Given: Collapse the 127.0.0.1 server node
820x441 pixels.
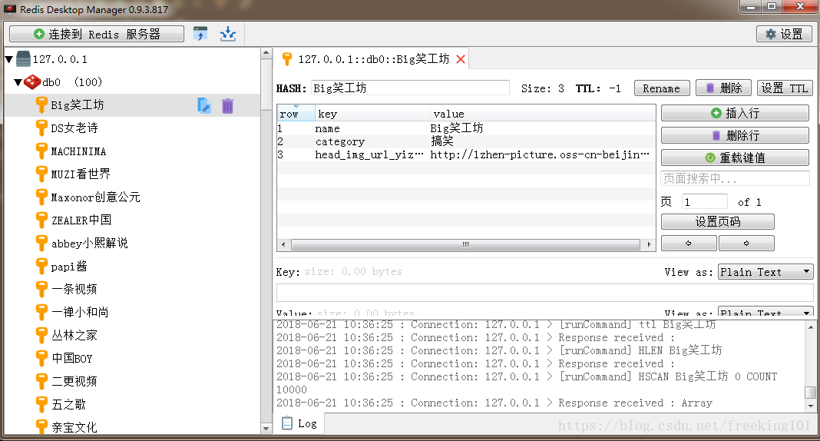Looking at the screenshot, I should point(9,59).
